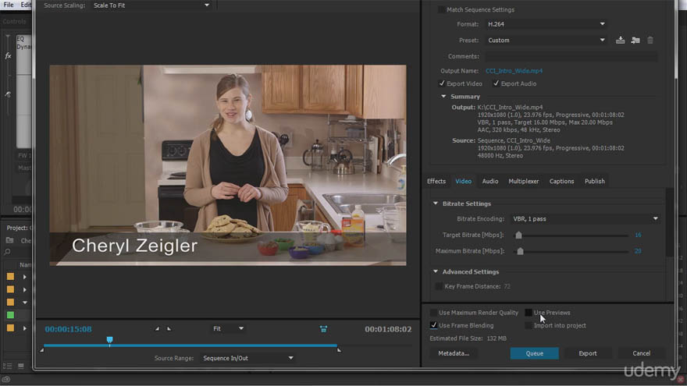Screen dimensions: 687x386
Task: Click the Target Bitrate slider handle
Action: (518, 235)
